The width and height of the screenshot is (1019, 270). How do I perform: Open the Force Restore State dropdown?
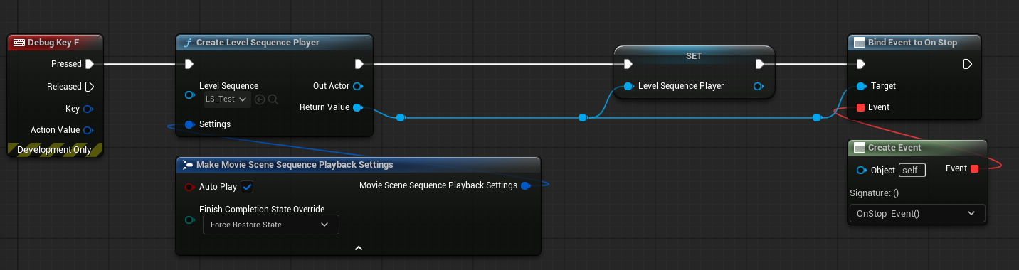point(270,225)
